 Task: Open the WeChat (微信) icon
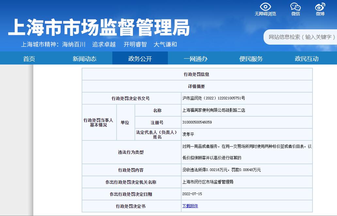(296, 7)
